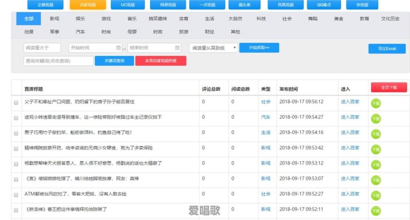Download the 杨戬想帮哮天犬 video via green icon

(376, 165)
